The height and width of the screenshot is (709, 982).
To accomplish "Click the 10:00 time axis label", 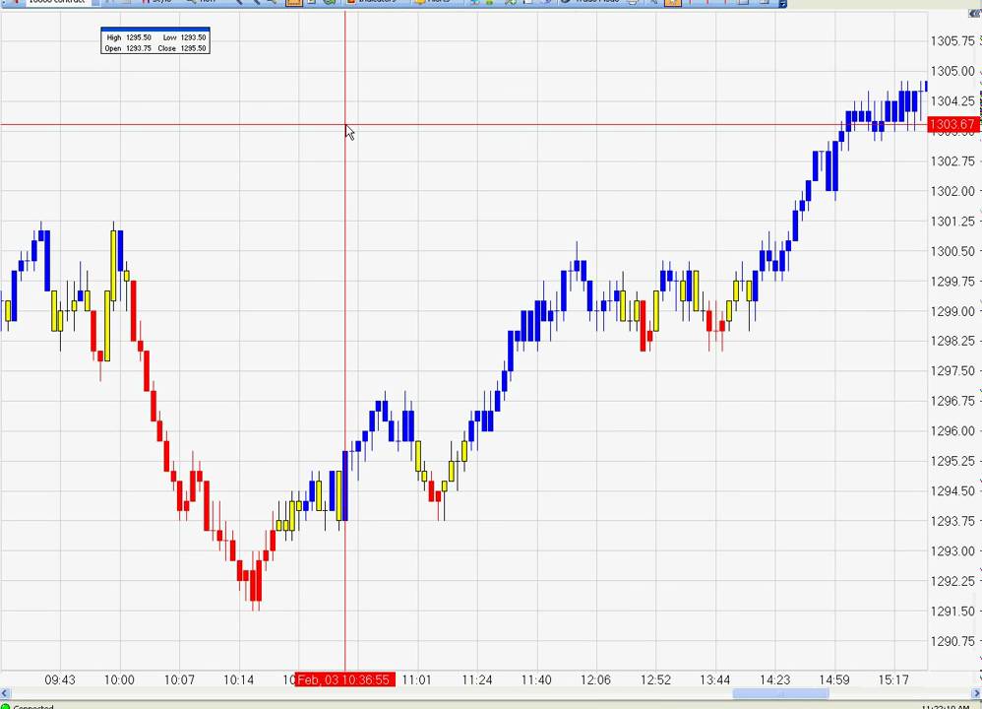I will click(119, 680).
